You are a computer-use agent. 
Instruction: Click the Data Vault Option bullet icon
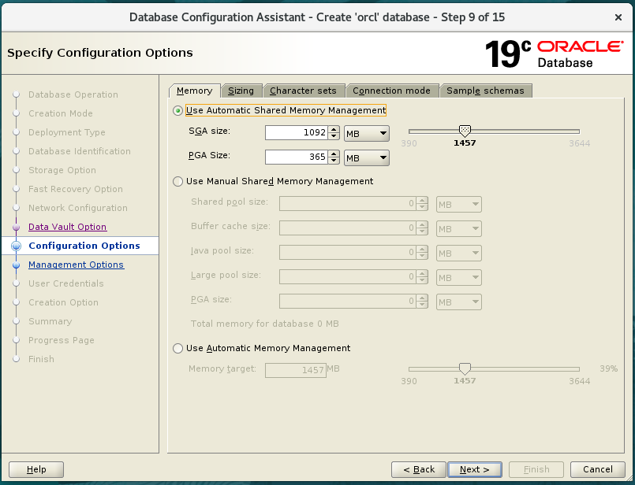(x=17, y=227)
